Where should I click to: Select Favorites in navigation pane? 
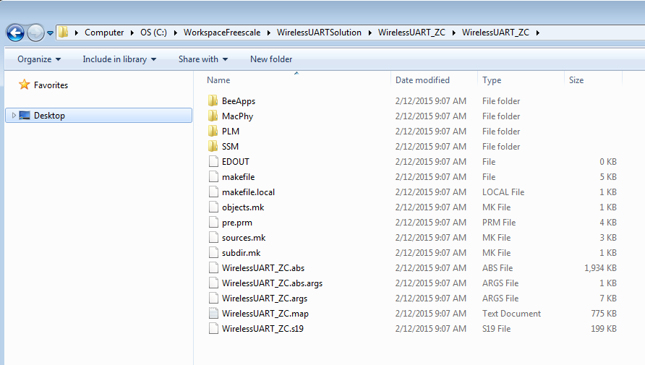click(x=51, y=85)
